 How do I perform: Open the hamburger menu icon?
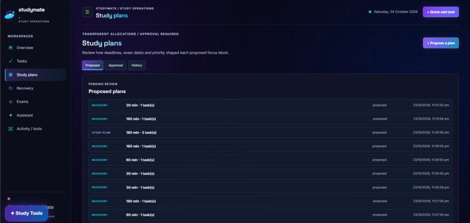click(x=87, y=12)
